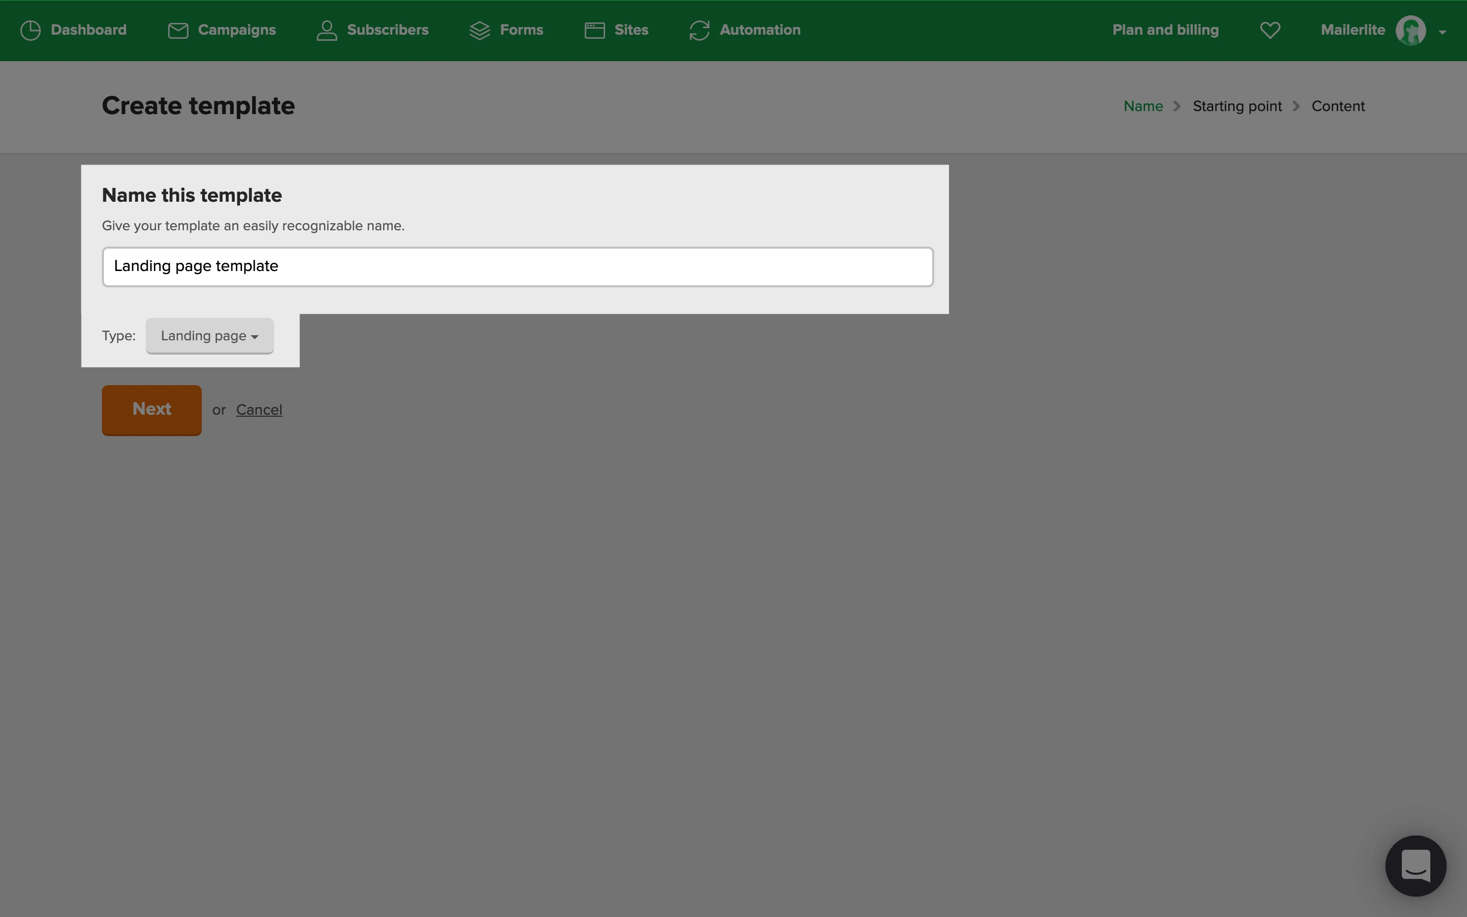Viewport: 1467px width, 917px height.
Task: Click the Campaigns envelope icon
Action: tap(178, 31)
